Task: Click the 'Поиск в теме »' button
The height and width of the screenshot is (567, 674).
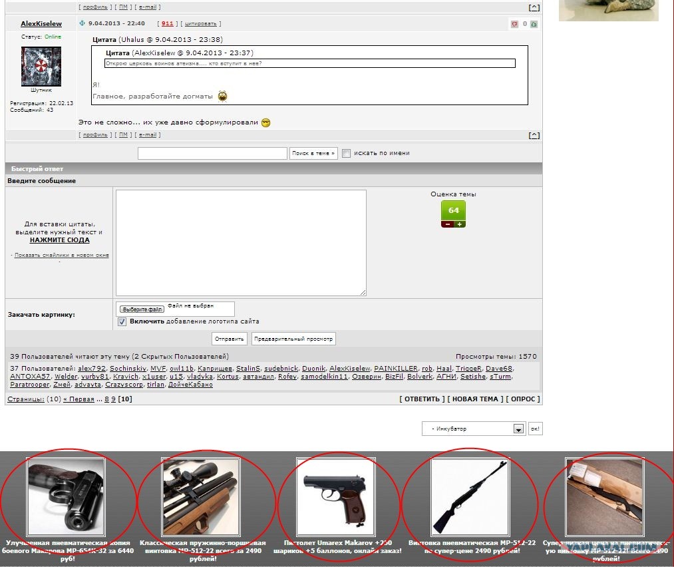Action: tap(313, 153)
